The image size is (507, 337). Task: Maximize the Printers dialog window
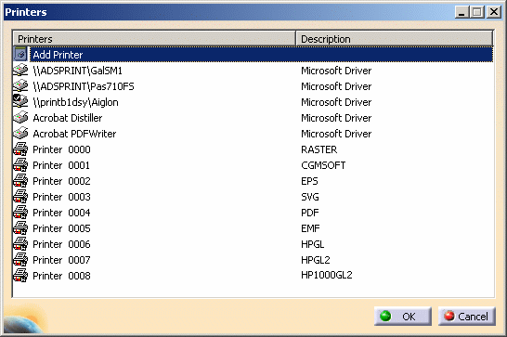coord(476,12)
